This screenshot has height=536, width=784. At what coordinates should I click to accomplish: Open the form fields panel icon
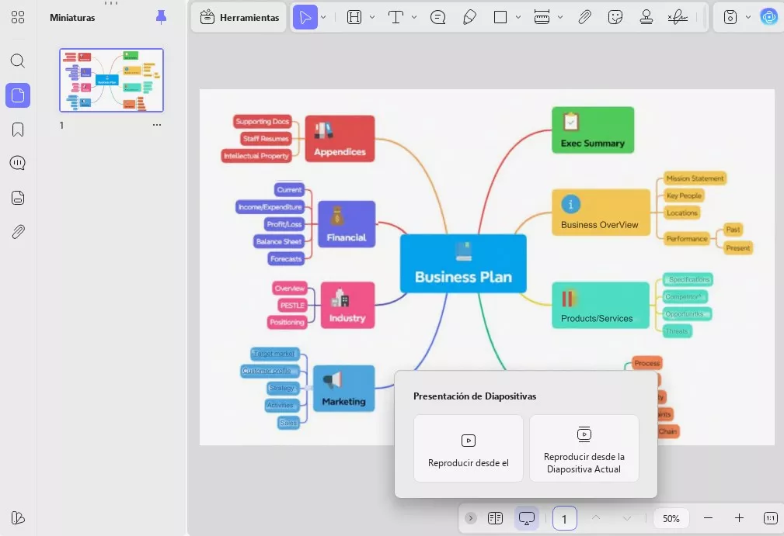[18, 198]
